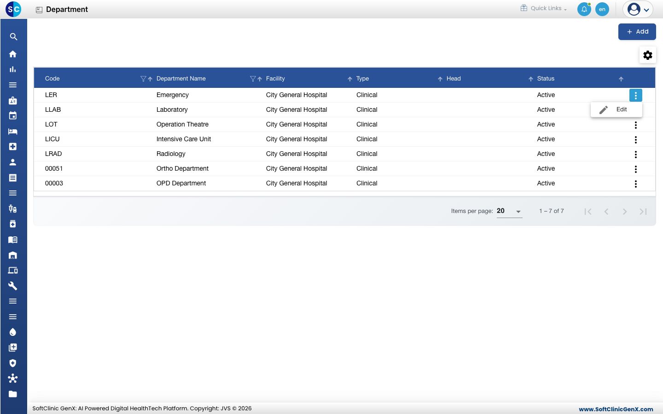
Task: Click the Add department button
Action: click(637, 32)
